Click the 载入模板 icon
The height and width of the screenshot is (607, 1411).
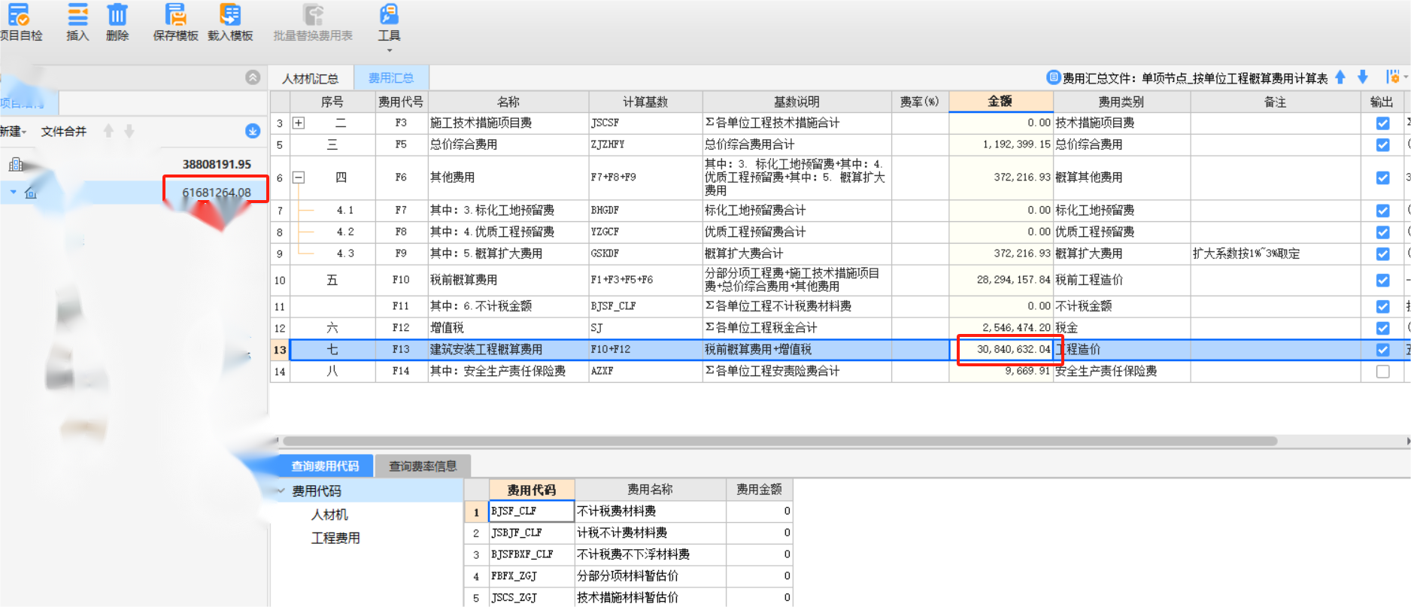point(230,14)
